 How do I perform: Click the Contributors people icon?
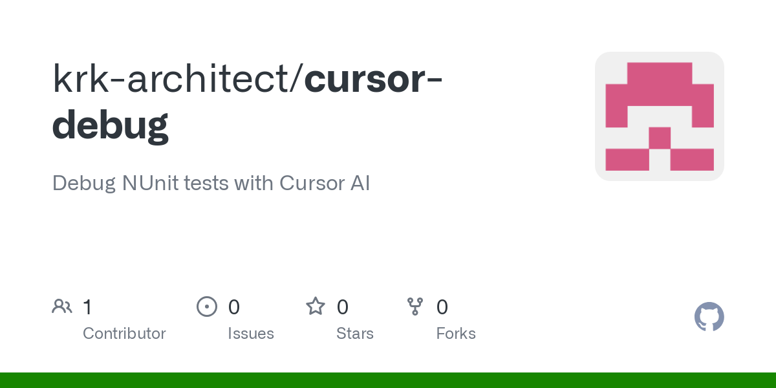pos(62,307)
